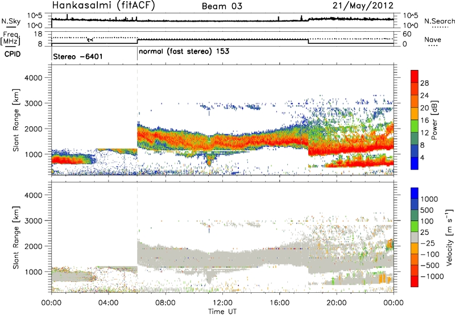The width and height of the screenshot is (455, 315).
Task: Click the 'Time UT' axis label
Action: point(222,312)
